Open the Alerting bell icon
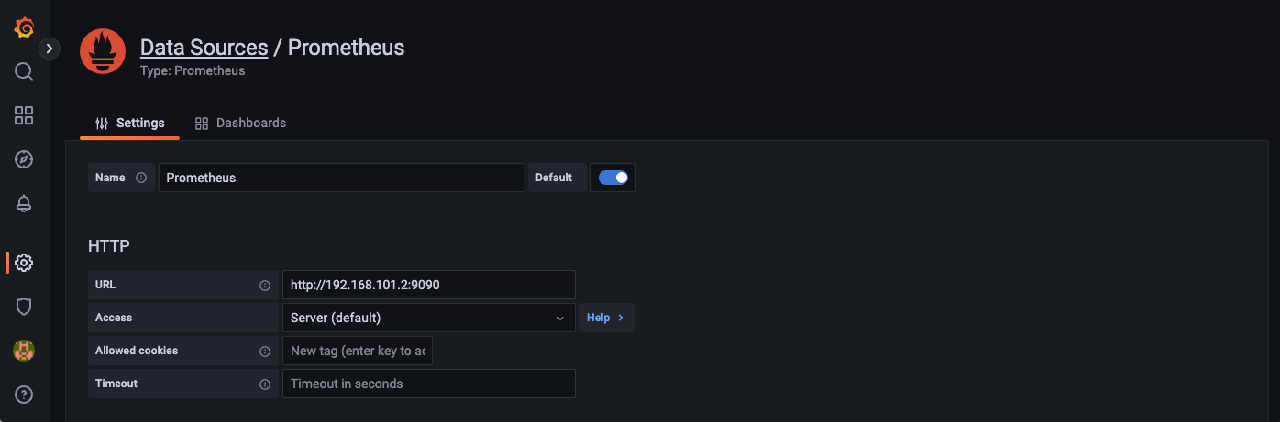The width and height of the screenshot is (1280, 422). [x=24, y=204]
